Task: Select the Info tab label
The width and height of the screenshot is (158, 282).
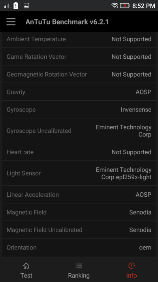Action: (x=132, y=276)
